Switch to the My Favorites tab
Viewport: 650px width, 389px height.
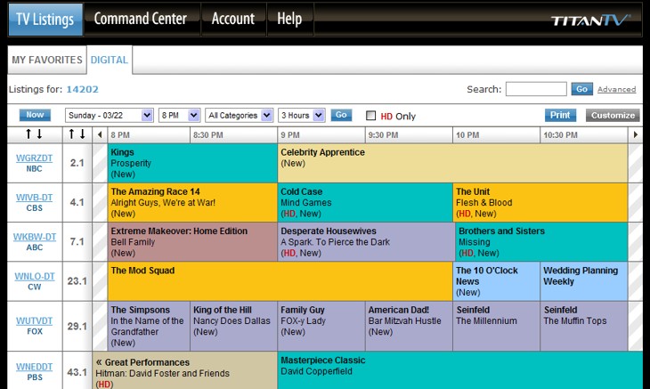pos(46,61)
